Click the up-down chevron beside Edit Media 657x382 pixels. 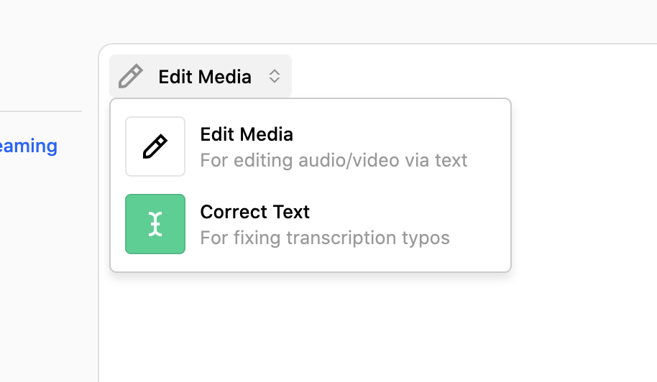[x=274, y=76]
